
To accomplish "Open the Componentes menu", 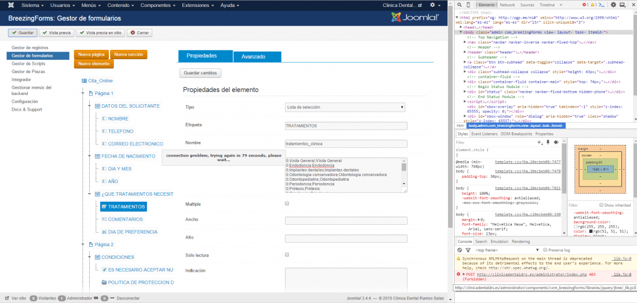I will click(x=158, y=5).
